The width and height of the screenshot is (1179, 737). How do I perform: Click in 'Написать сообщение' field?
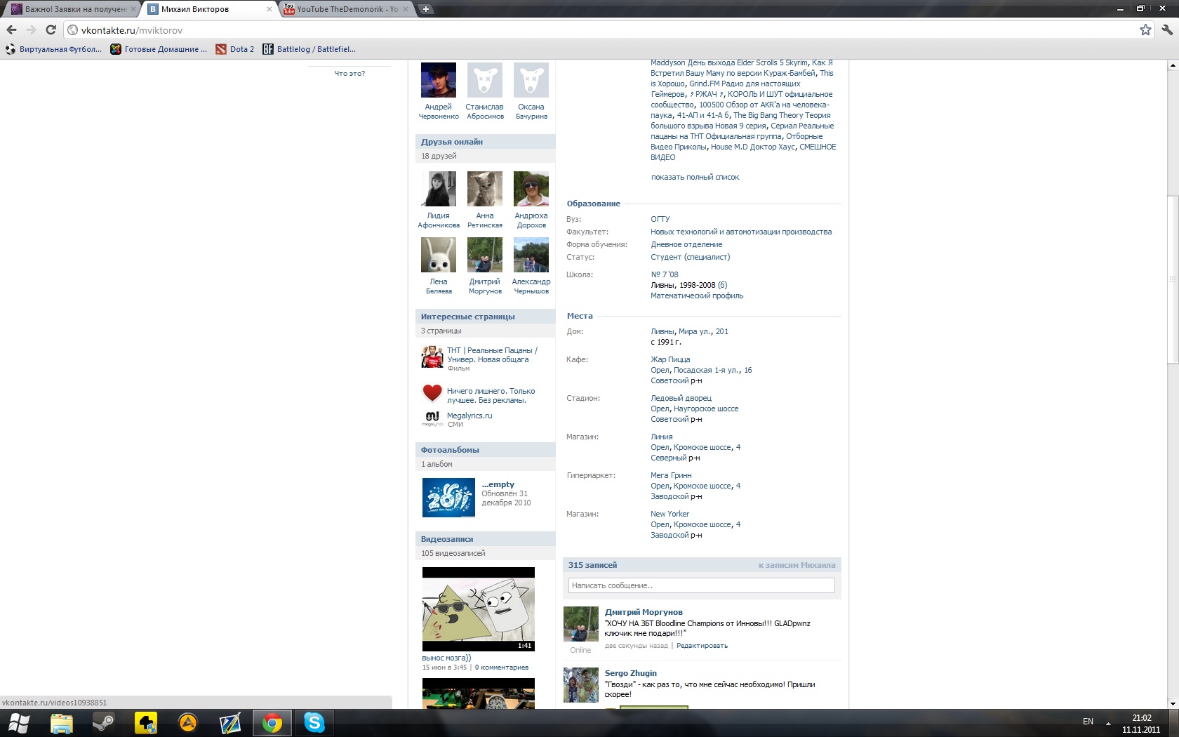(x=701, y=585)
